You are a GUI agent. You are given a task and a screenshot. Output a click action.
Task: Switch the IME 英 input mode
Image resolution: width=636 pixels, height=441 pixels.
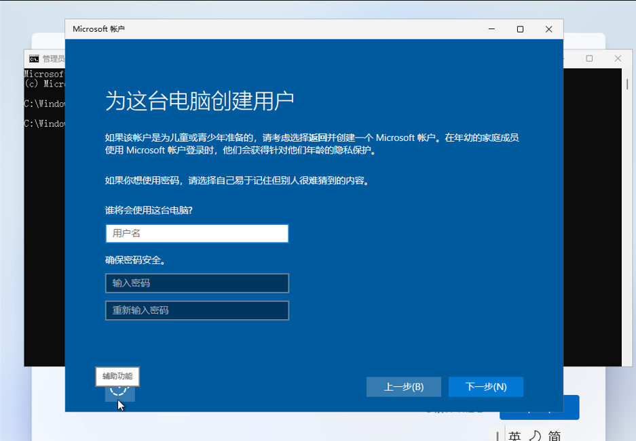[515, 436]
